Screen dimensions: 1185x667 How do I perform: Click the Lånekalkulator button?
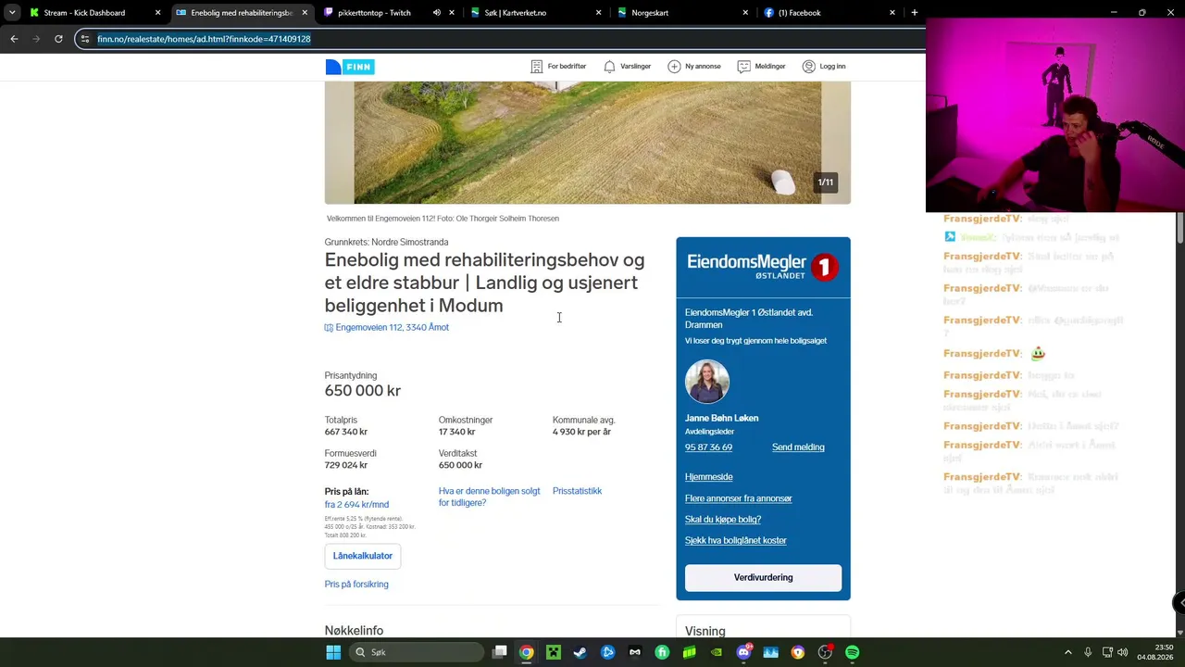point(363,556)
